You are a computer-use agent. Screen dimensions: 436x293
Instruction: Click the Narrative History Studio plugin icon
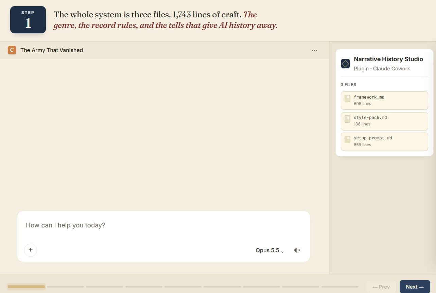pos(345,64)
